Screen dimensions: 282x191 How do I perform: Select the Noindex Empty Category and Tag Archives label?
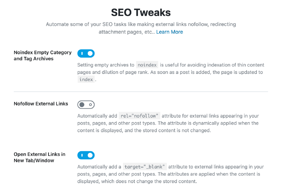point(42,55)
